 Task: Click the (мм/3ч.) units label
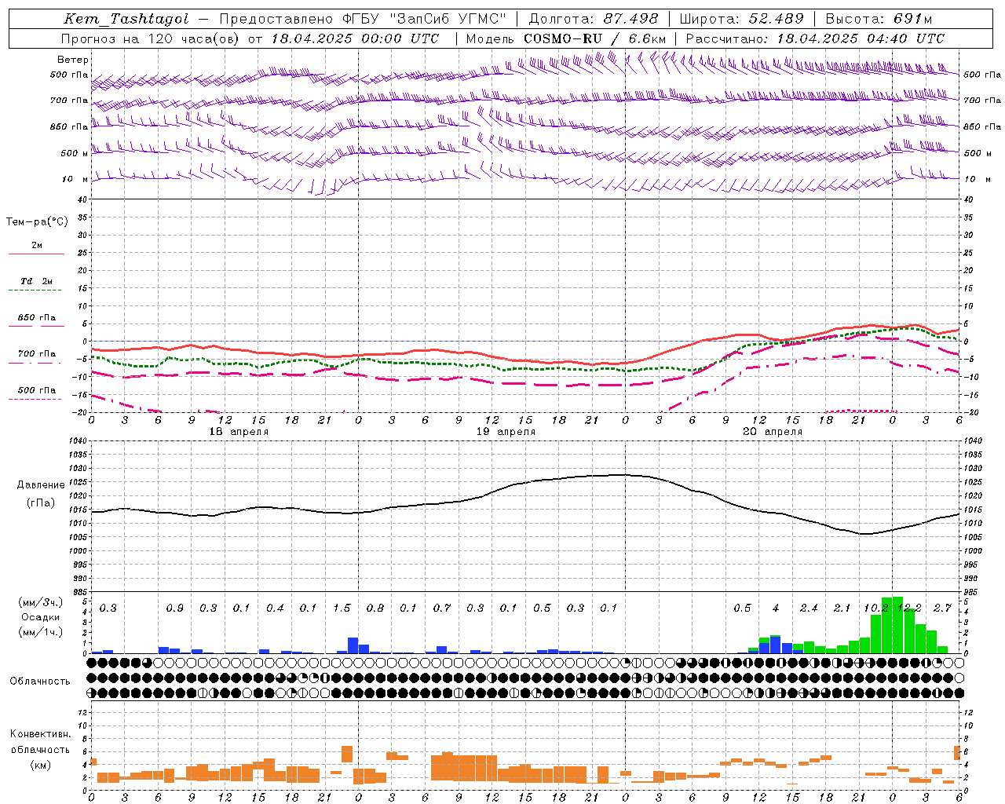(40, 602)
